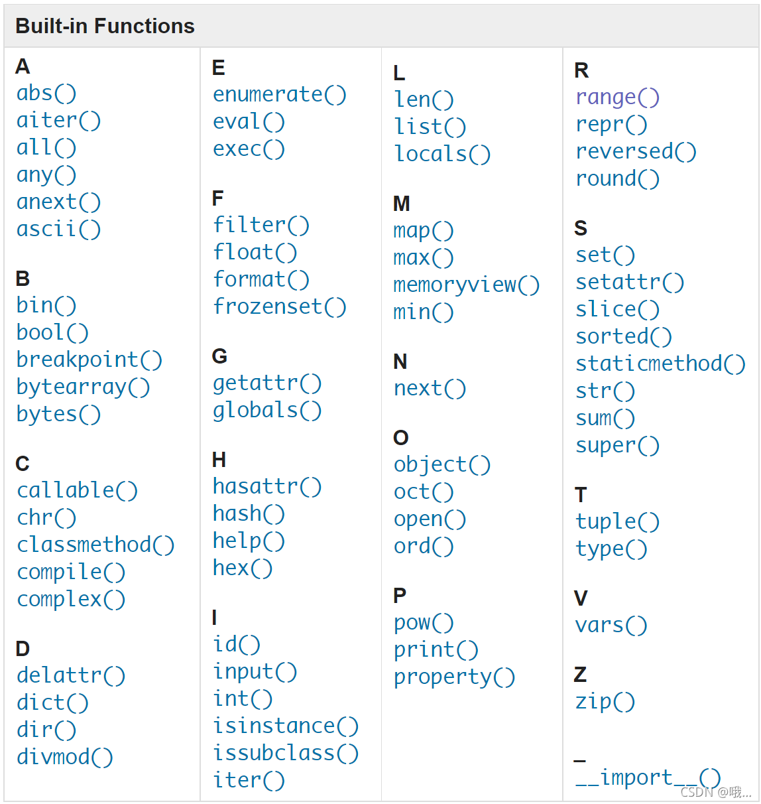Open the next() link
The image size is (761, 804).
(430, 389)
